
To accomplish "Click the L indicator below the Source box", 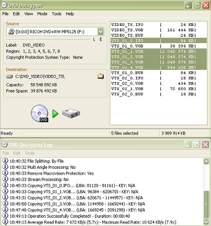I will click(94, 40).
